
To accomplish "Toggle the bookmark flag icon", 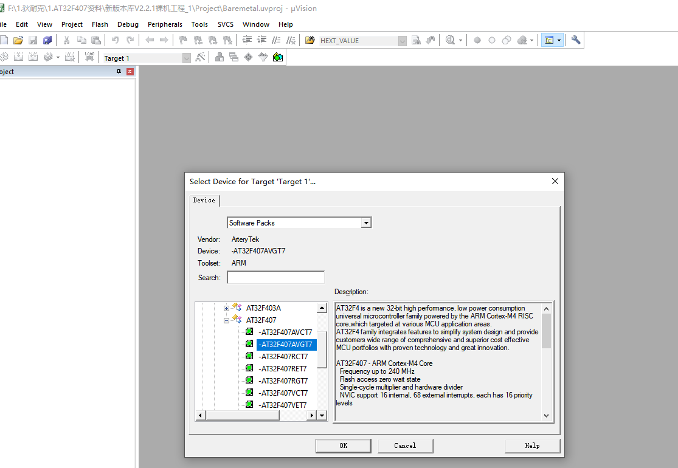I will 184,40.
